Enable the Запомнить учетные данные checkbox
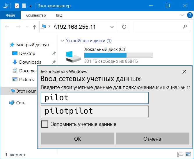 45,124
